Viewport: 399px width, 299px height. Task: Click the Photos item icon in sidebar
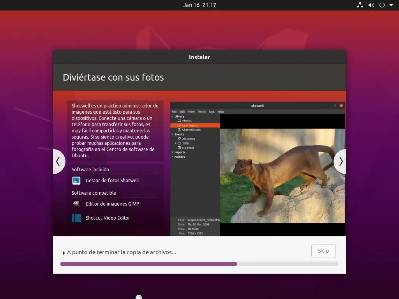pyautogui.click(x=179, y=121)
